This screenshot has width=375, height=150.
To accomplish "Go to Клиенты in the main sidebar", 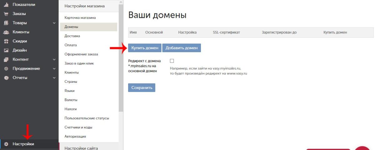I will 21,32.
